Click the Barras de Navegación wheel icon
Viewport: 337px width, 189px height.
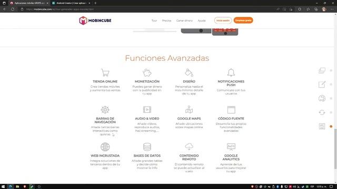pyautogui.click(x=105, y=110)
